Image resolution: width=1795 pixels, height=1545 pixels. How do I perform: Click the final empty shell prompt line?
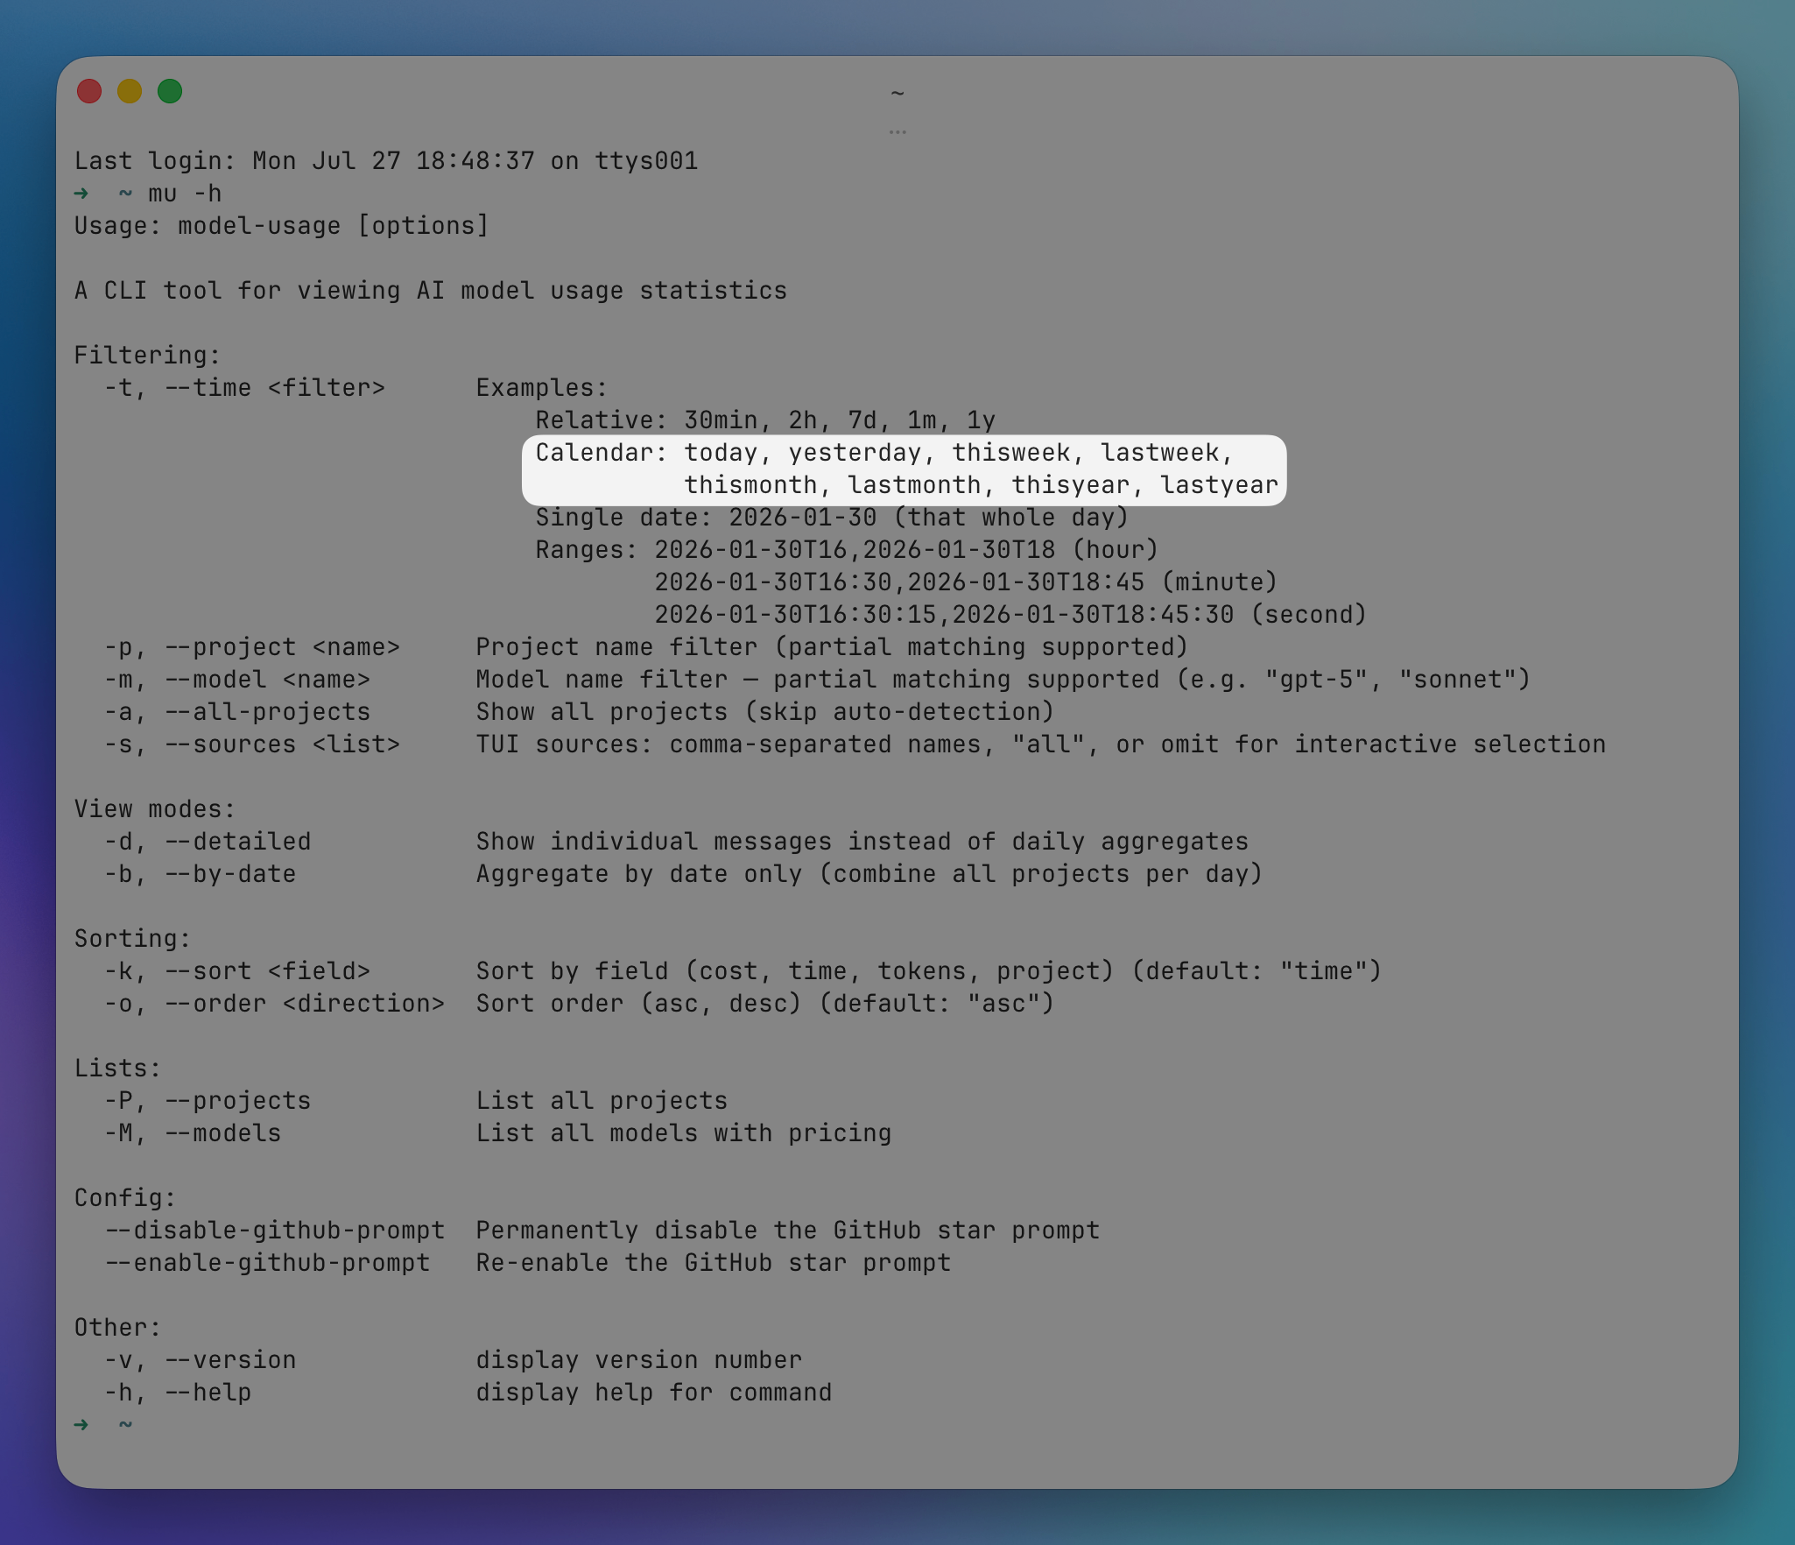pos(104,1425)
